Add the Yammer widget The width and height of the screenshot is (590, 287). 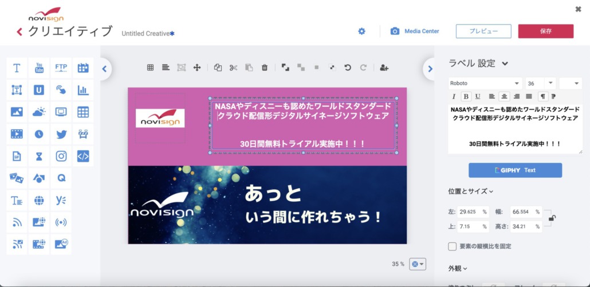pyautogui.click(x=61, y=200)
